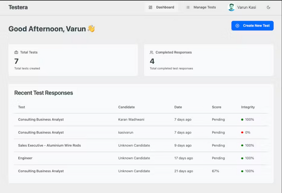This screenshot has height=193, width=282.
Task: Click the Integrity column header
Action: coord(248,107)
